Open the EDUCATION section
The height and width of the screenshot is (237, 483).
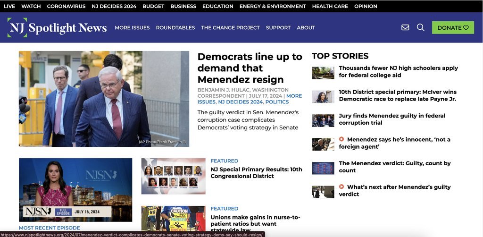point(218,6)
